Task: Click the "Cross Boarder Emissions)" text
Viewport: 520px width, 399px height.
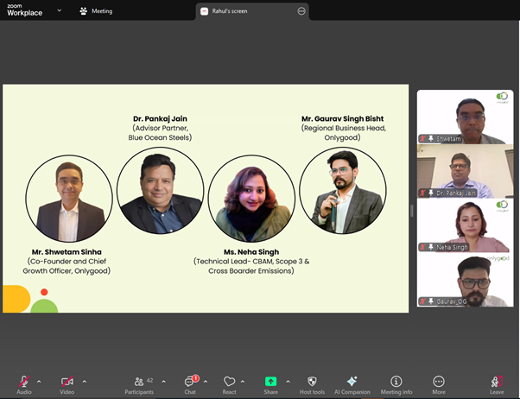Action: [251, 270]
